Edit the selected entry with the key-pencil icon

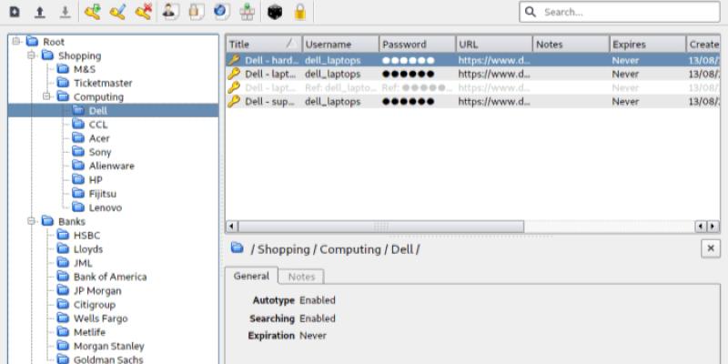click(117, 13)
